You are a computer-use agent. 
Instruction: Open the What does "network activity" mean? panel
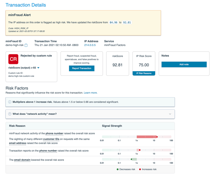(x=90, y=114)
